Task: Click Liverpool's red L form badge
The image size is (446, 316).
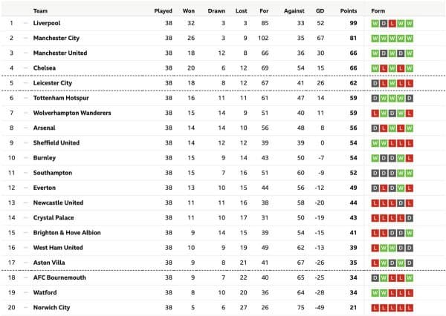Action: 392,24
